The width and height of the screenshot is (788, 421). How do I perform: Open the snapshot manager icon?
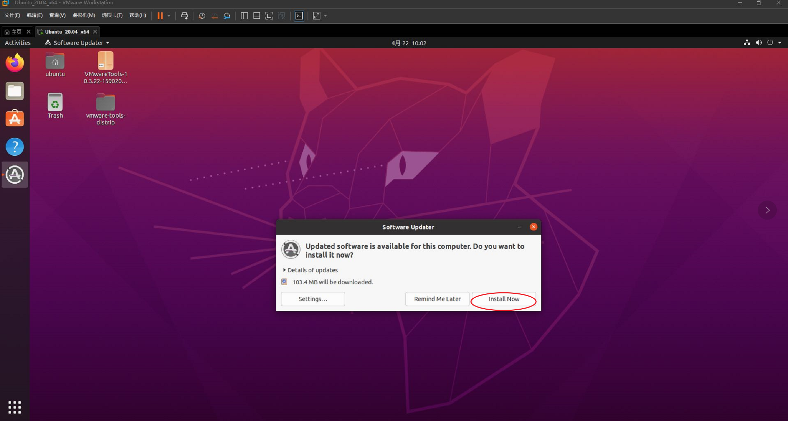[x=227, y=16]
